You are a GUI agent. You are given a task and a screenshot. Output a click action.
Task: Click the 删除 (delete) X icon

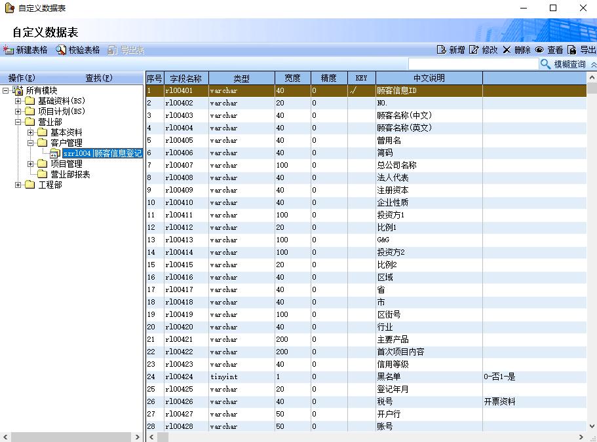tap(507, 50)
